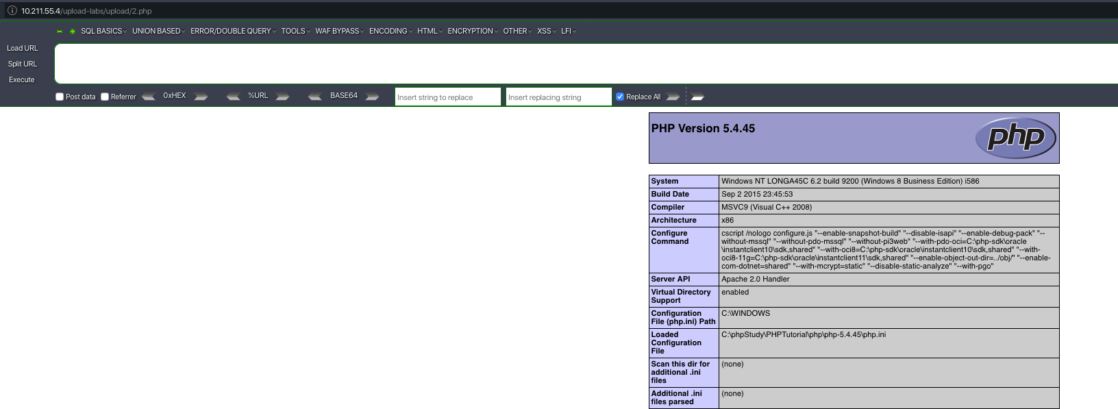This screenshot has height=409, width=1118.
Task: Click the 'Insert replacing string' field
Action: pos(559,97)
